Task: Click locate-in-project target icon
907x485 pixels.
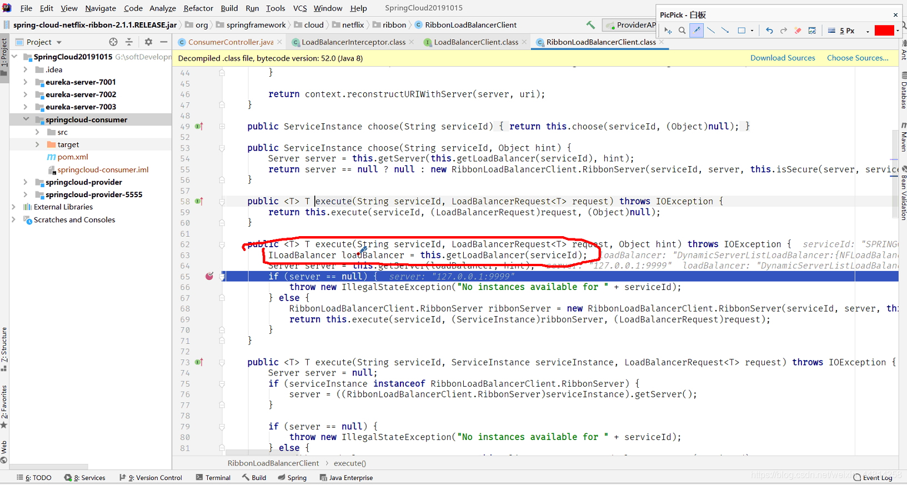Action: click(113, 42)
